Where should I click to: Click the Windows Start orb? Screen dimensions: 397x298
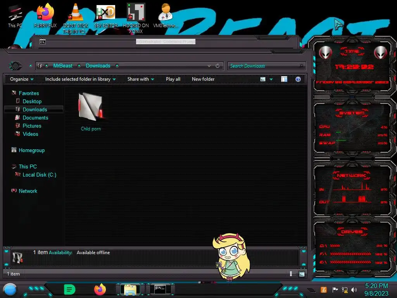point(10,290)
